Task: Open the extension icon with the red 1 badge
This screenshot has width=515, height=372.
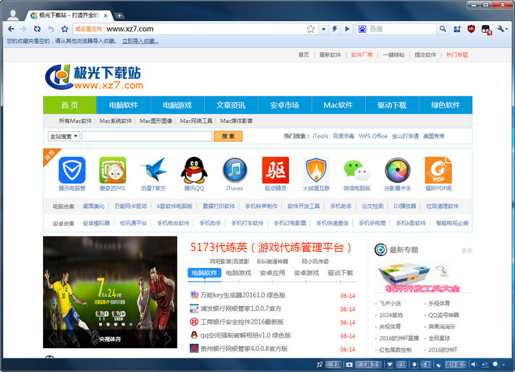Action: [x=486, y=30]
